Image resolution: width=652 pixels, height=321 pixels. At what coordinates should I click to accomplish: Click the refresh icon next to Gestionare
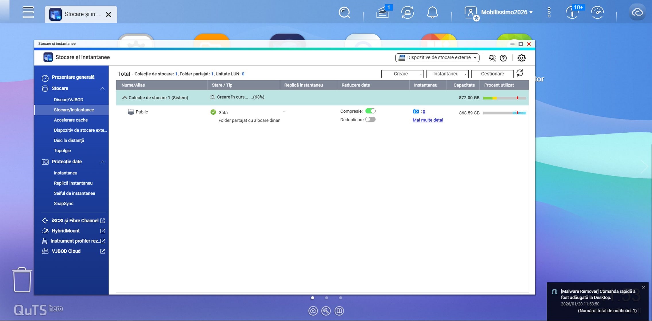point(520,73)
